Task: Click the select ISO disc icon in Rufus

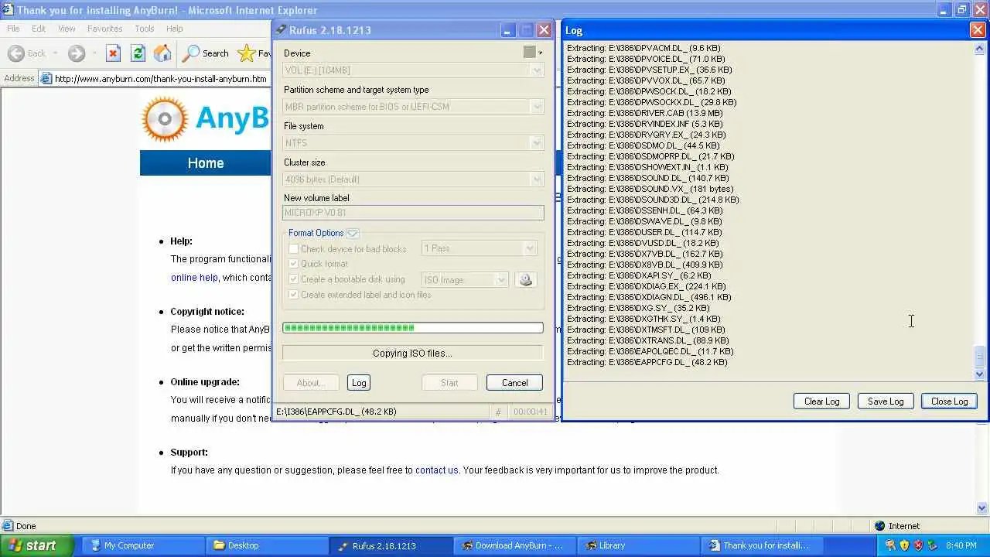Action: (526, 279)
